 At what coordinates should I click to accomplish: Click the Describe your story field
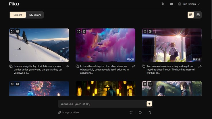[x=102, y=104]
